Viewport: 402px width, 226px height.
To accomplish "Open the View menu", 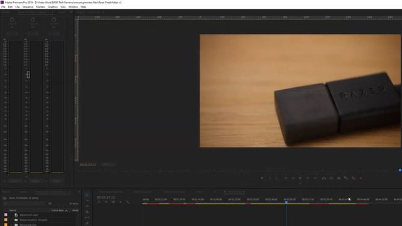I will coord(63,7).
